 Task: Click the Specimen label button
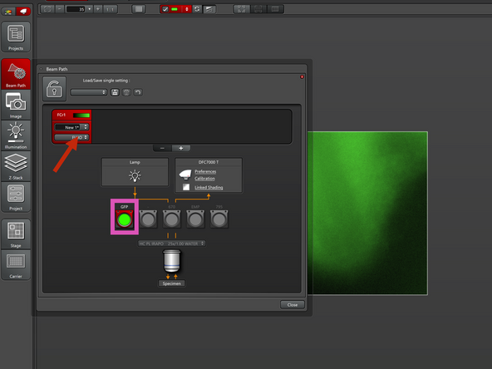172,283
